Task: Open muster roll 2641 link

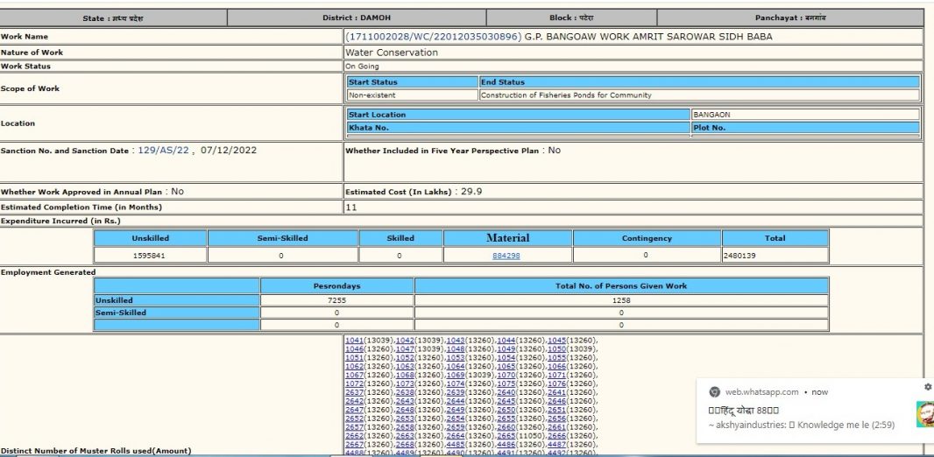Action: point(556,393)
